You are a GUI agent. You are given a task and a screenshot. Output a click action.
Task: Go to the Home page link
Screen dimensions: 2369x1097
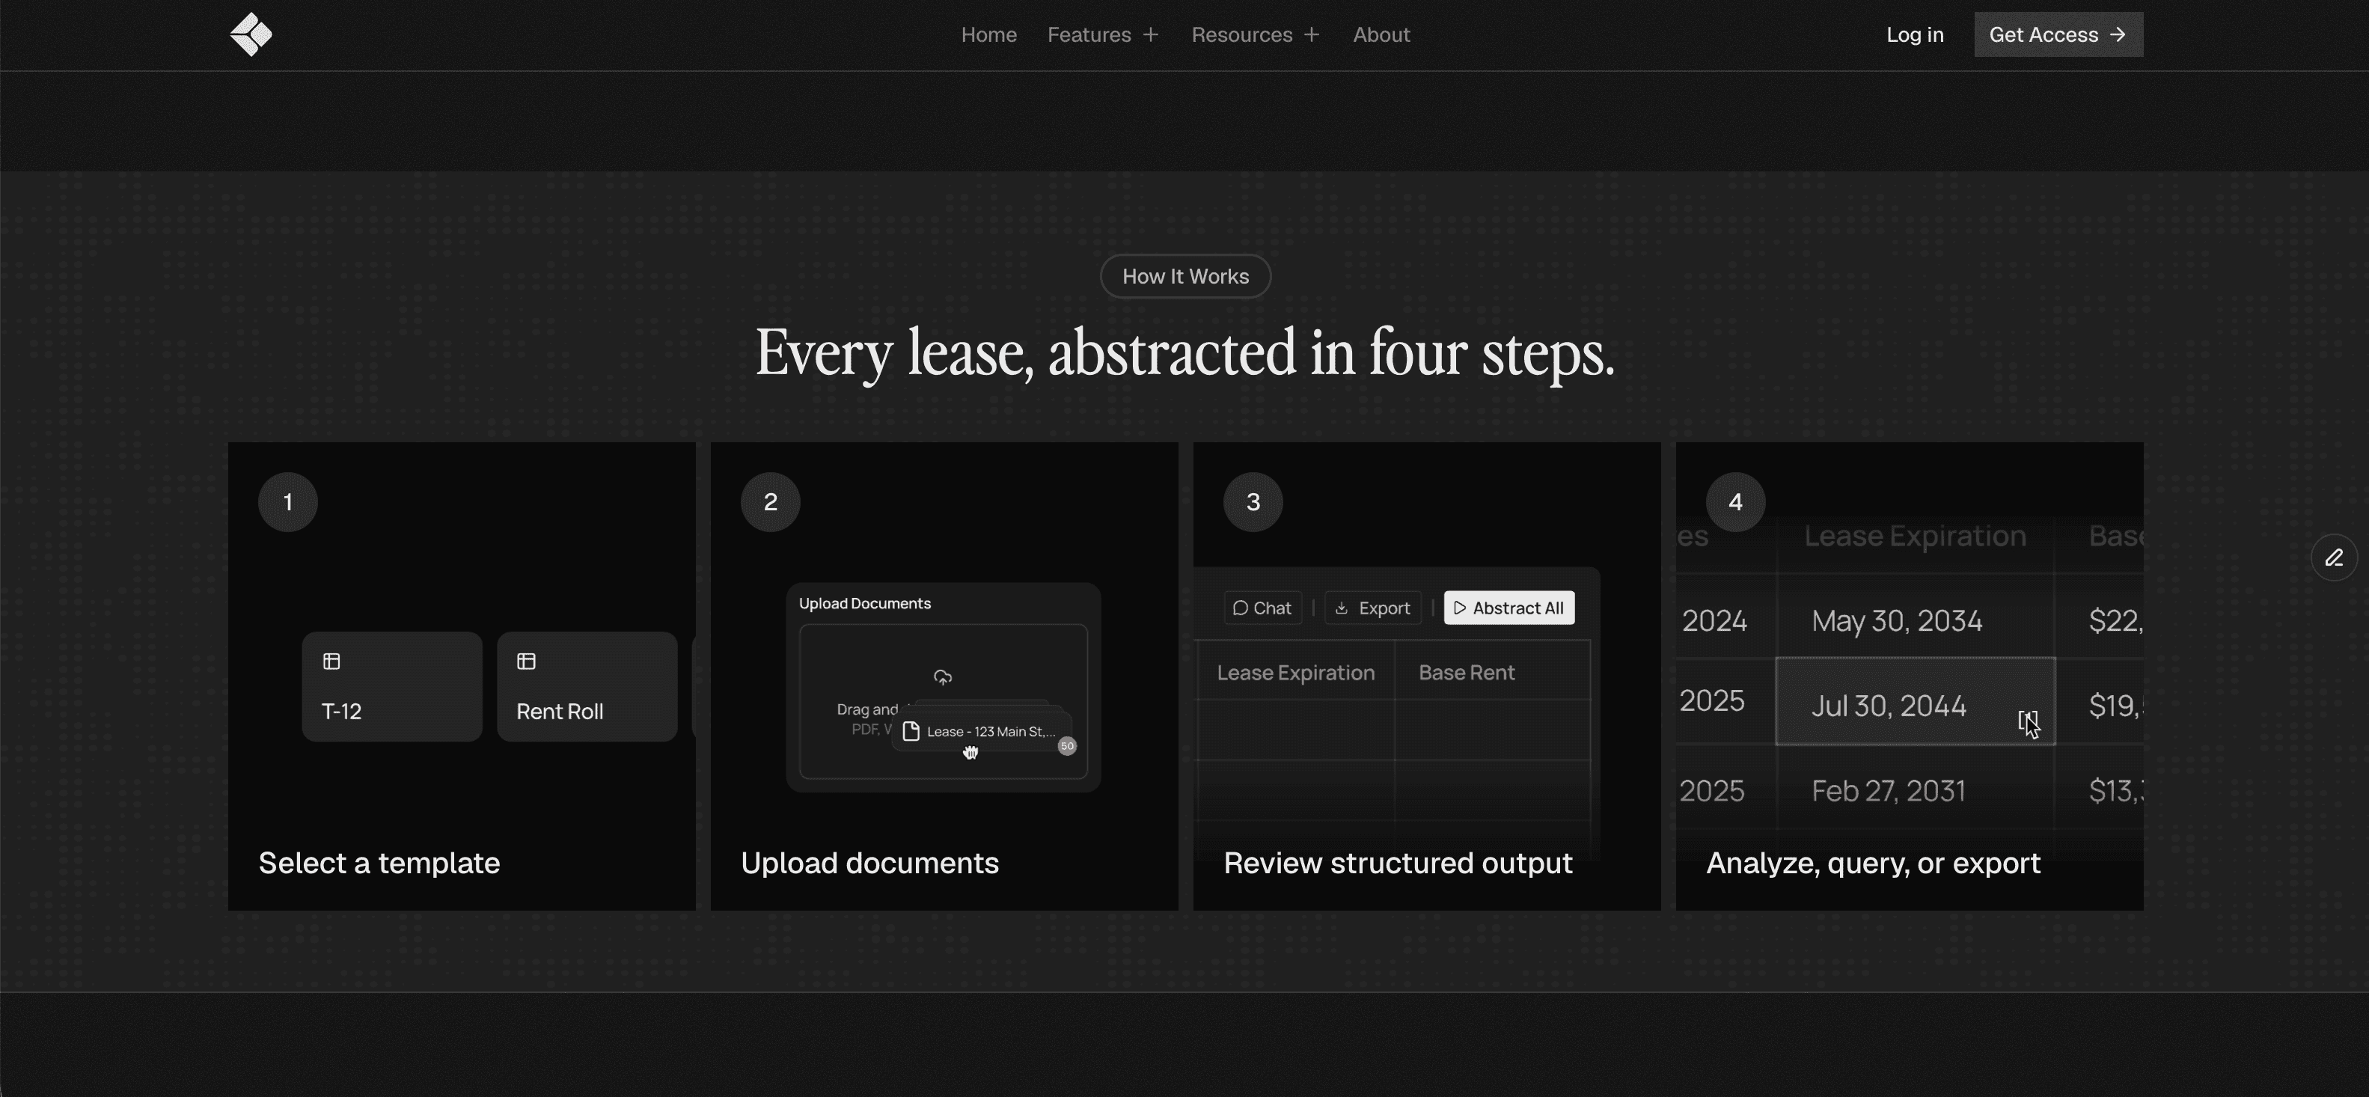click(x=988, y=35)
